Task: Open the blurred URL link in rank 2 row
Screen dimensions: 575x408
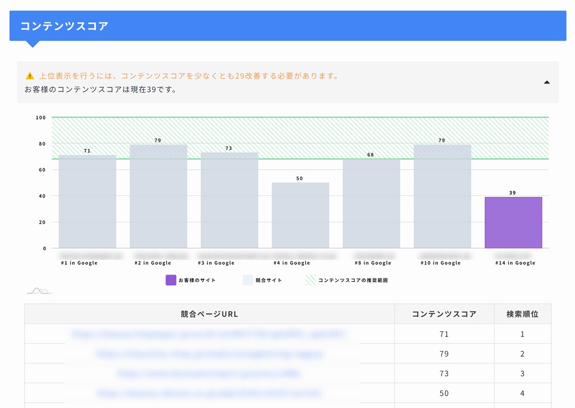Action: [209, 354]
